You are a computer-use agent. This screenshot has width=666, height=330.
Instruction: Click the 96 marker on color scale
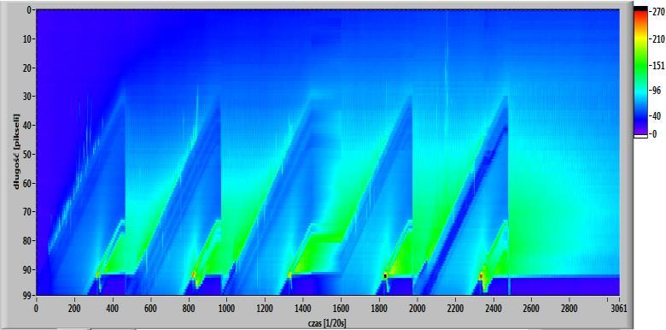[x=657, y=91]
